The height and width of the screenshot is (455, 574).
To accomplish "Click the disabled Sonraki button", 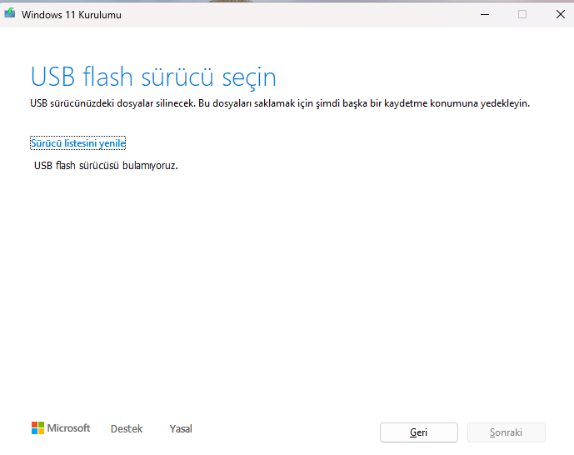I will tap(507, 432).
